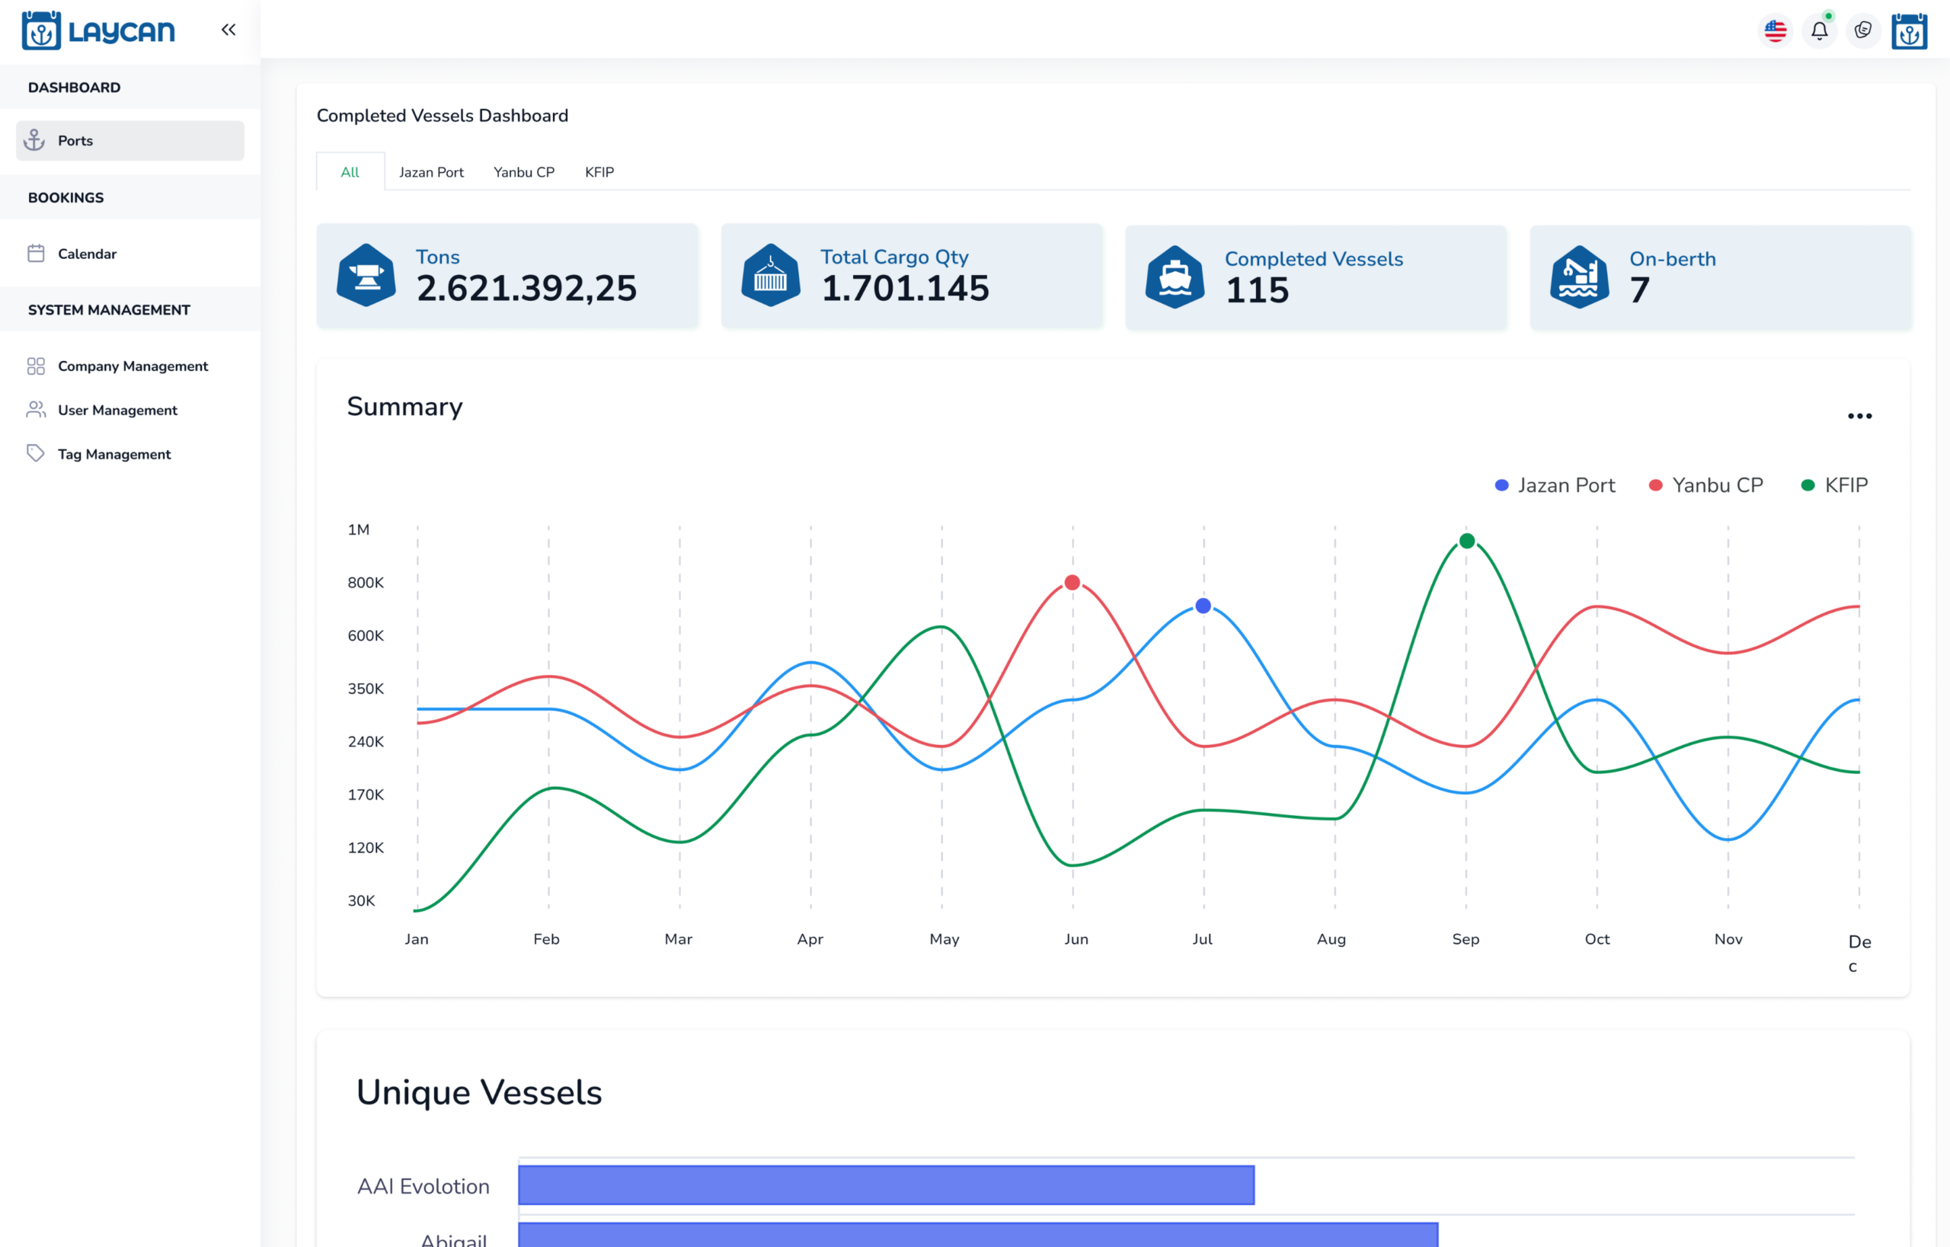The width and height of the screenshot is (1950, 1247).
Task: Click the Total Cargo Qty container icon
Action: pyautogui.click(x=770, y=275)
